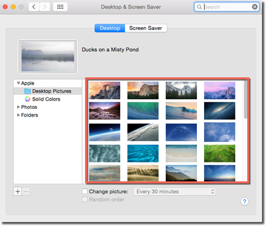Choose the golden sunbeam meadow wallpaper

click(x=143, y=173)
